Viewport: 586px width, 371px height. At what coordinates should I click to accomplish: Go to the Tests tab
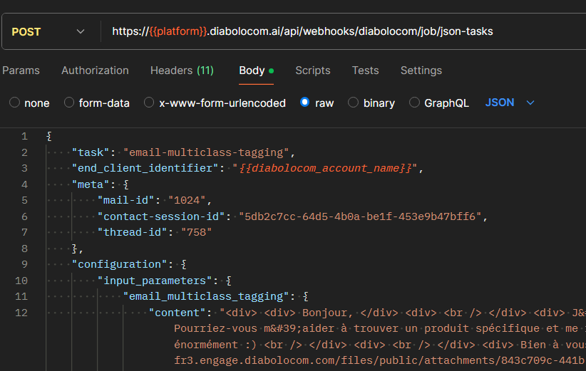pos(365,70)
